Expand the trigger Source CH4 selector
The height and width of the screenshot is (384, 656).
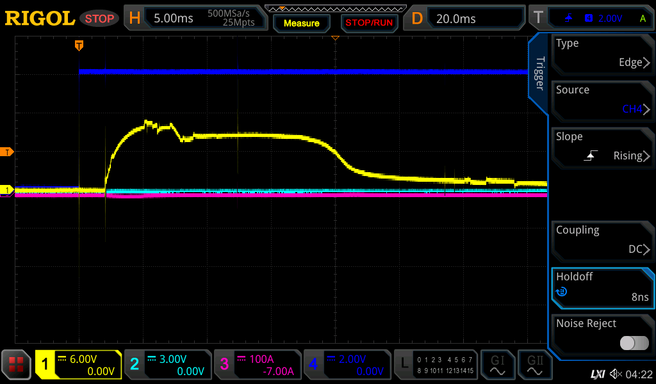(x=602, y=100)
